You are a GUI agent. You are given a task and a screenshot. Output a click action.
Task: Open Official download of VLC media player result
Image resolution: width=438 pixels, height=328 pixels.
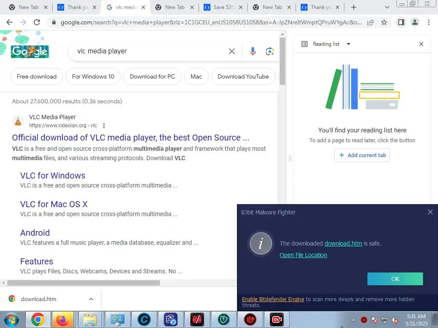130,138
